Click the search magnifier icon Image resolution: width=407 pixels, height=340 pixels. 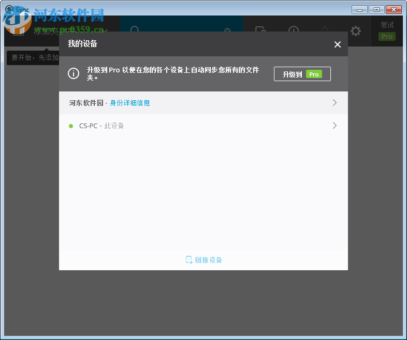pyautogui.click(x=135, y=29)
